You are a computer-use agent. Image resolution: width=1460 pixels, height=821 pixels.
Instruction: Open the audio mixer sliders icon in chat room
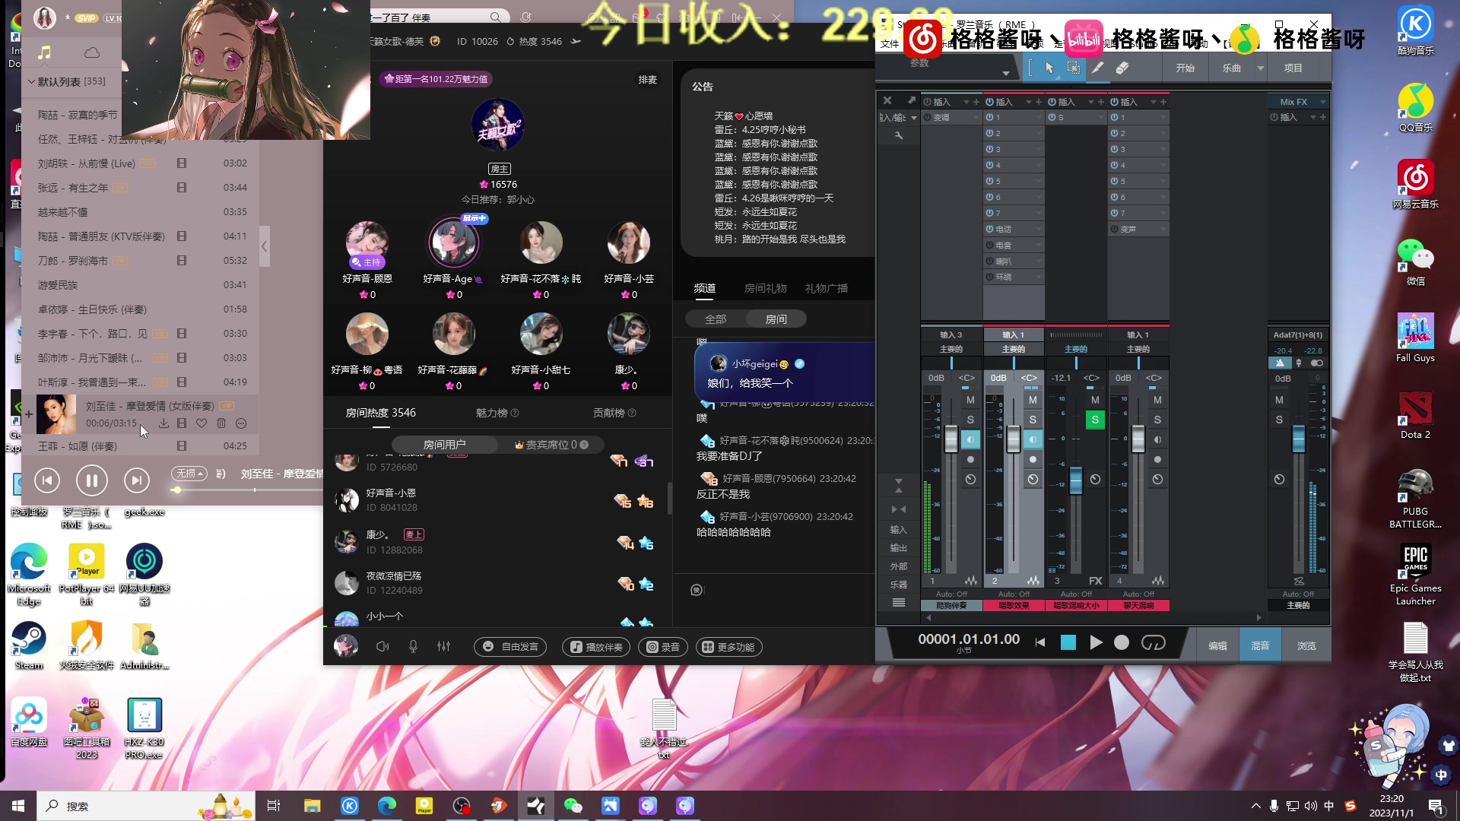444,646
